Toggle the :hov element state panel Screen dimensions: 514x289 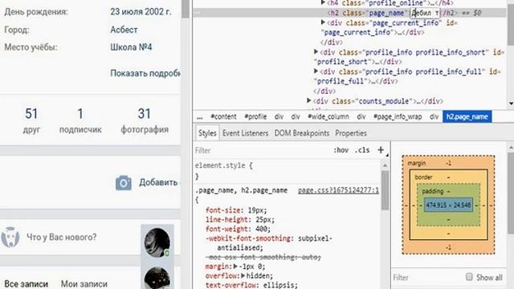[x=341, y=150]
